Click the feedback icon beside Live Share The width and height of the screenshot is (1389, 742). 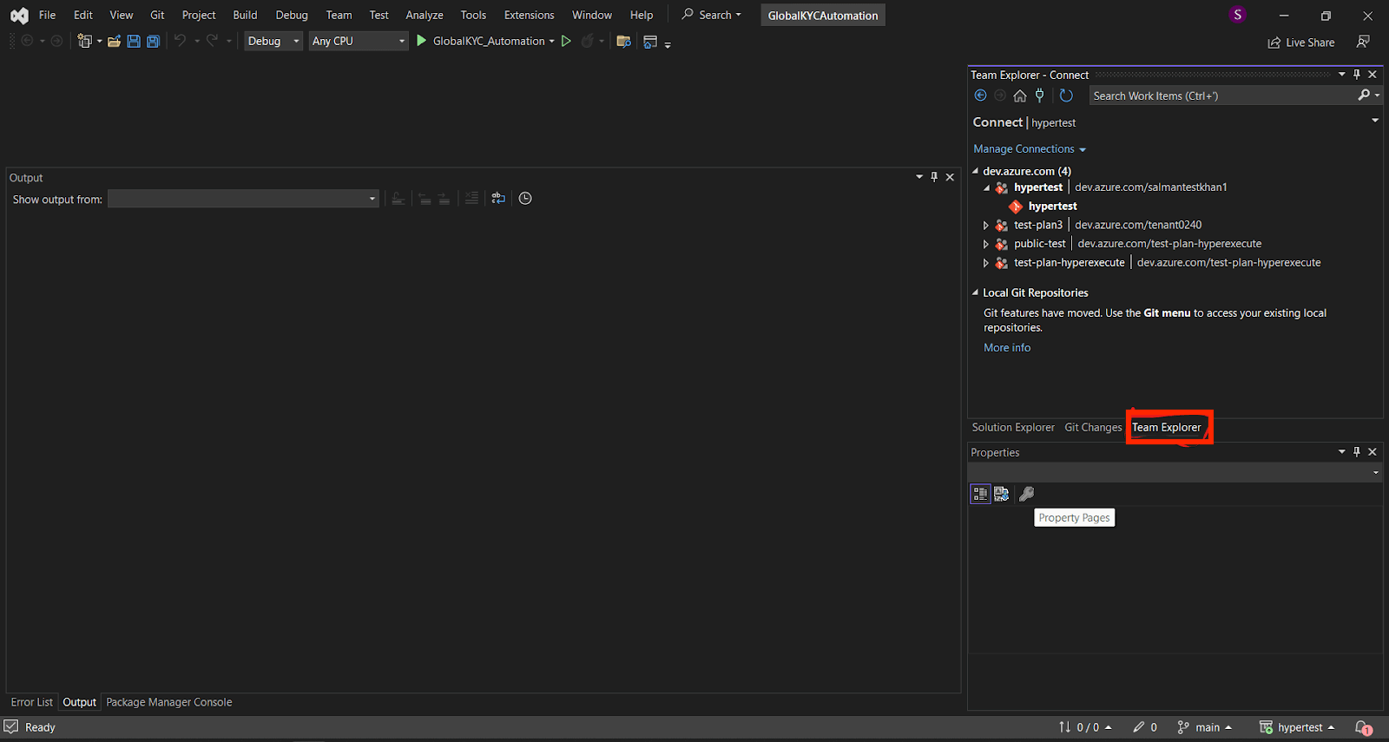pos(1363,42)
